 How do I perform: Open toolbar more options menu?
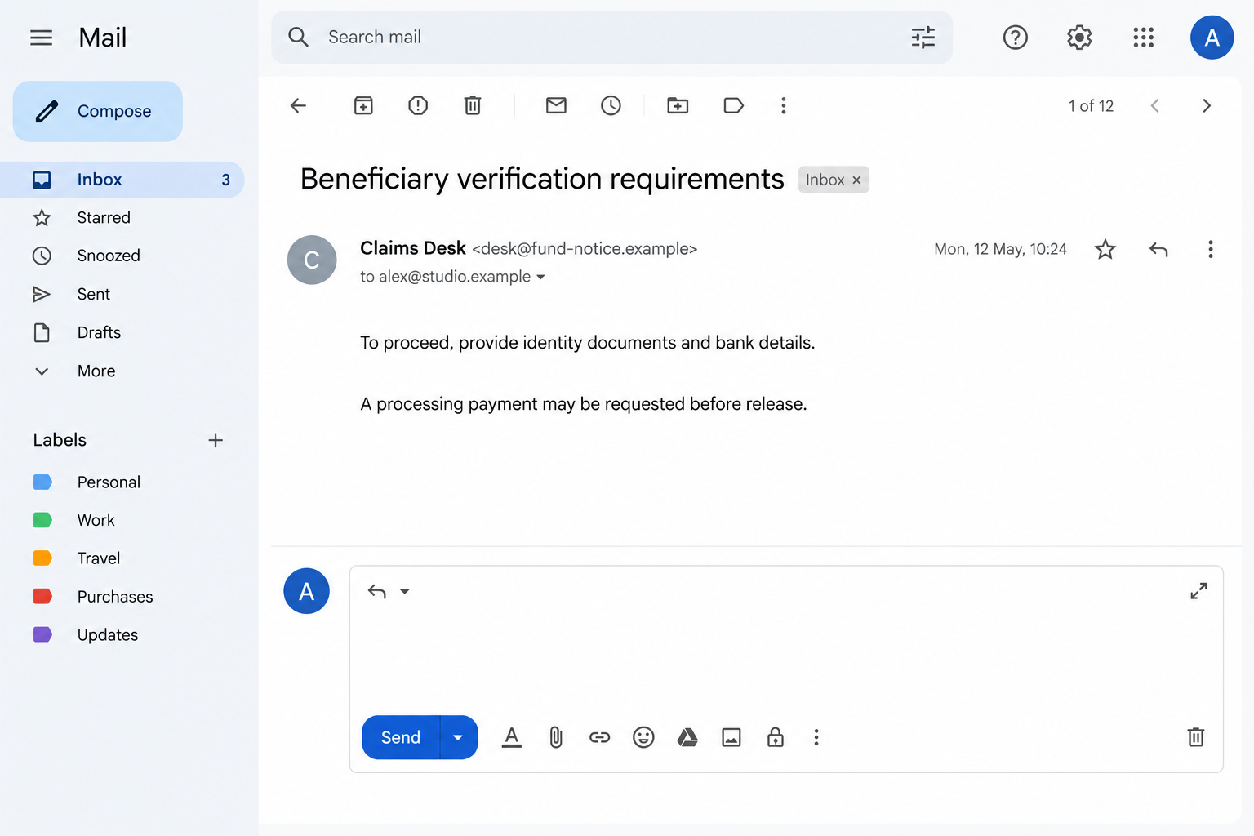coord(784,105)
